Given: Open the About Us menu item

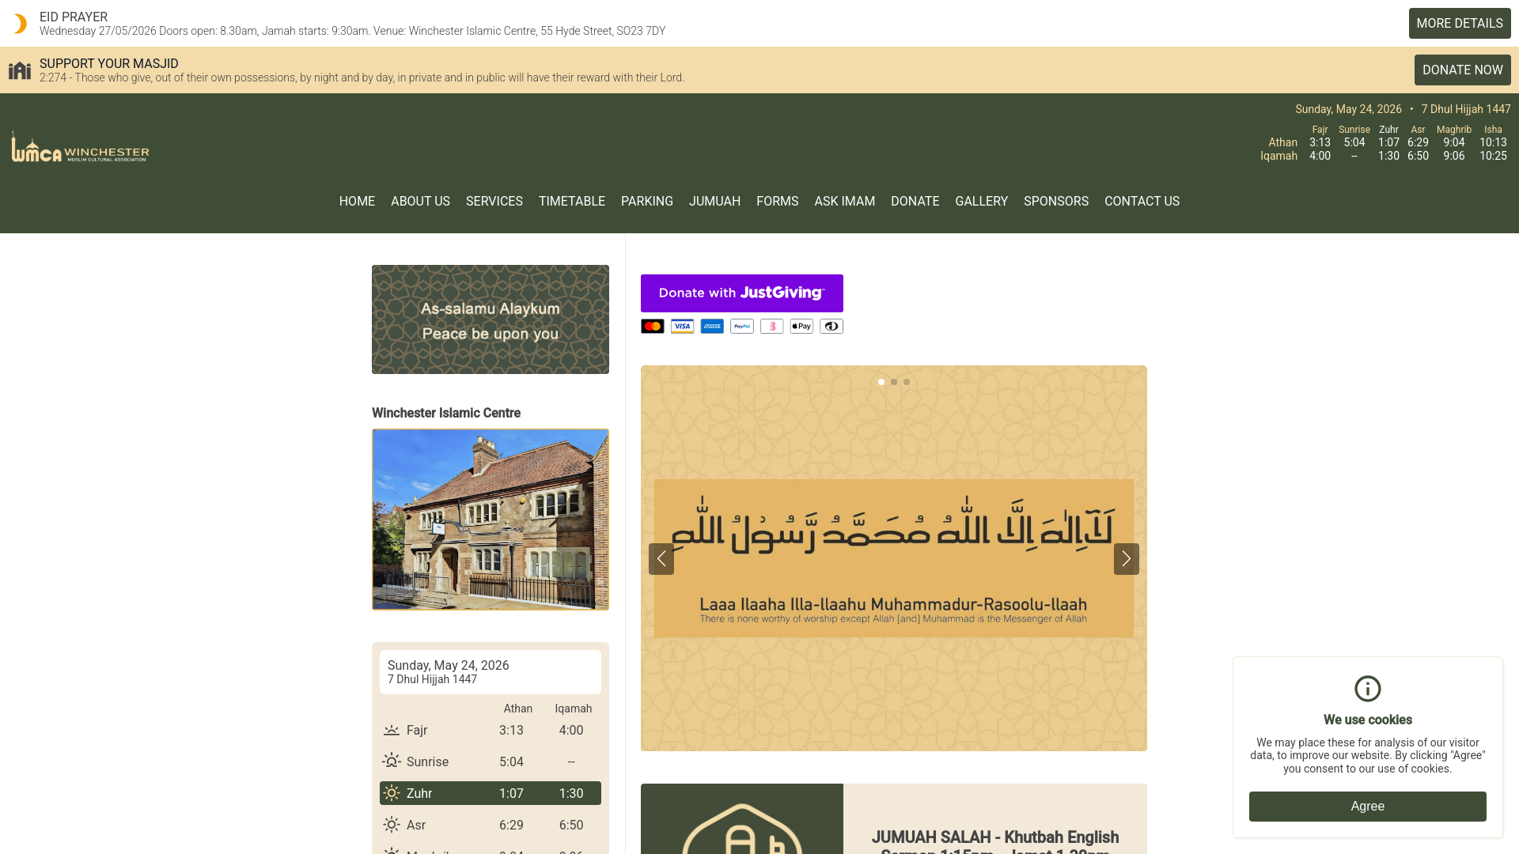Looking at the screenshot, I should [x=420, y=202].
